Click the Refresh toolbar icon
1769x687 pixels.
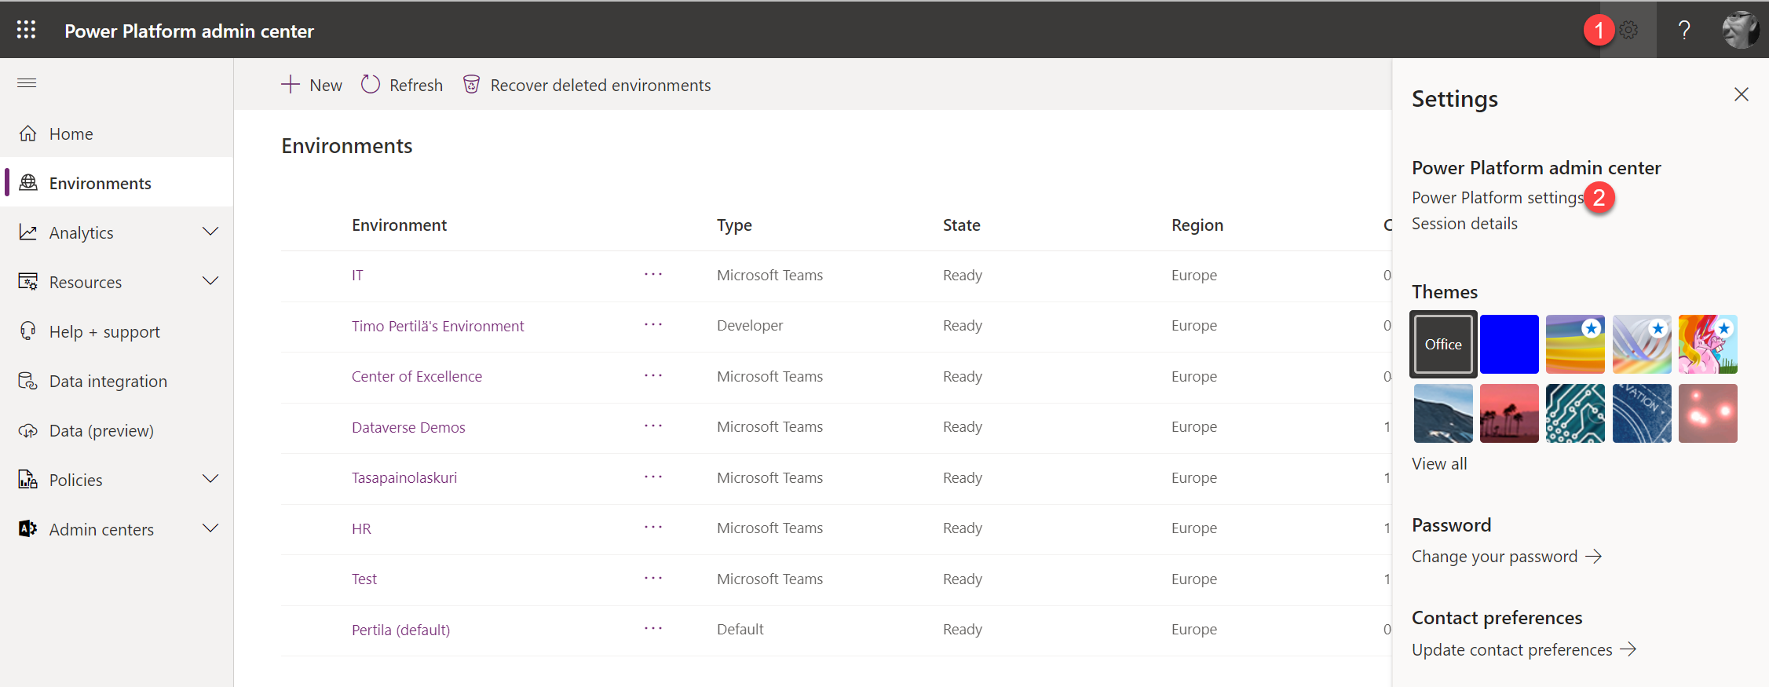[371, 85]
